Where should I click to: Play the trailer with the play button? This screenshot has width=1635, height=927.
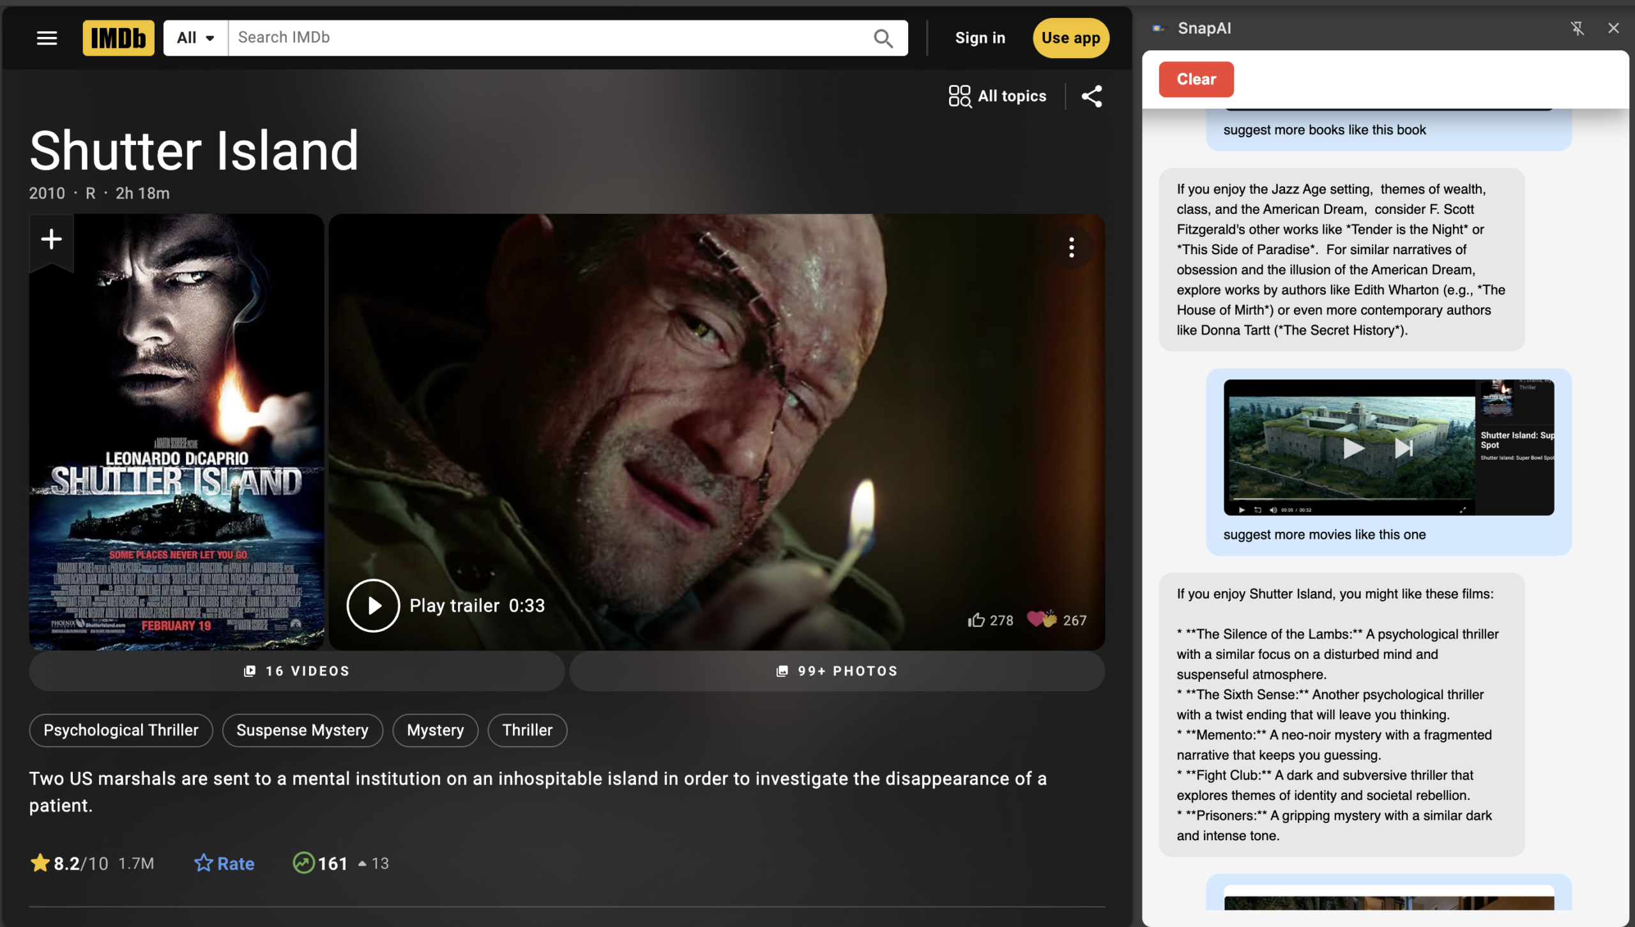pyautogui.click(x=373, y=605)
